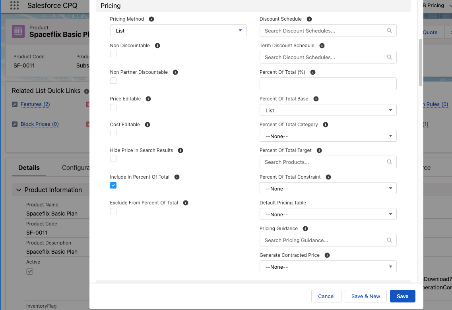Open the Pricing Method dropdown

178,31
